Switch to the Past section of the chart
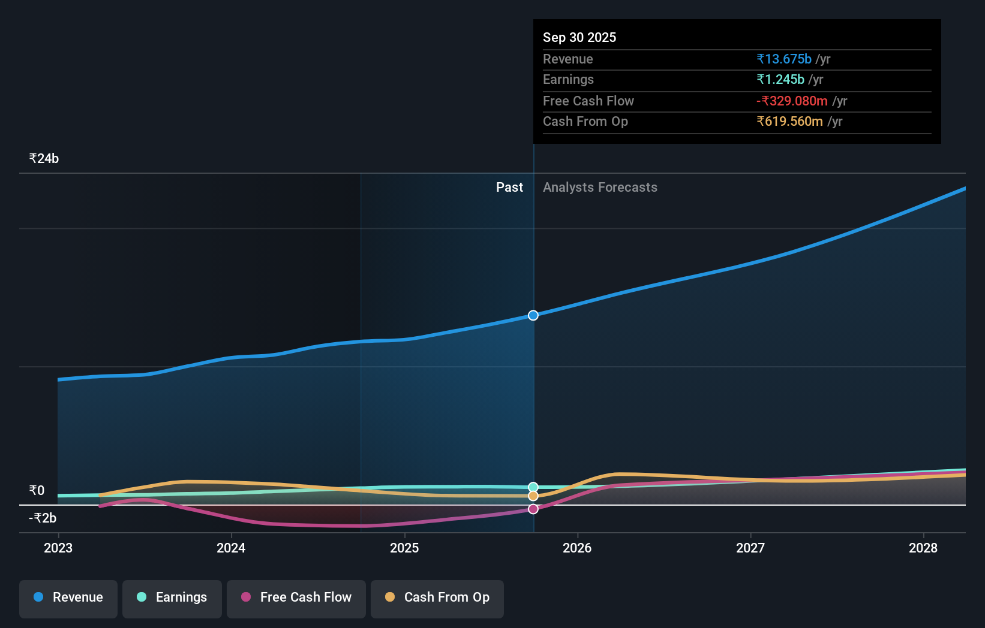The height and width of the screenshot is (628, 985). click(x=509, y=188)
